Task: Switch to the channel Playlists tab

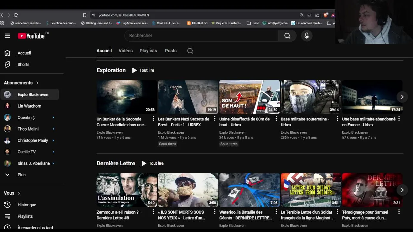Action: click(148, 51)
